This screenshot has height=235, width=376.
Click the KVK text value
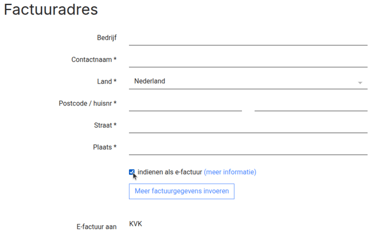(135, 224)
